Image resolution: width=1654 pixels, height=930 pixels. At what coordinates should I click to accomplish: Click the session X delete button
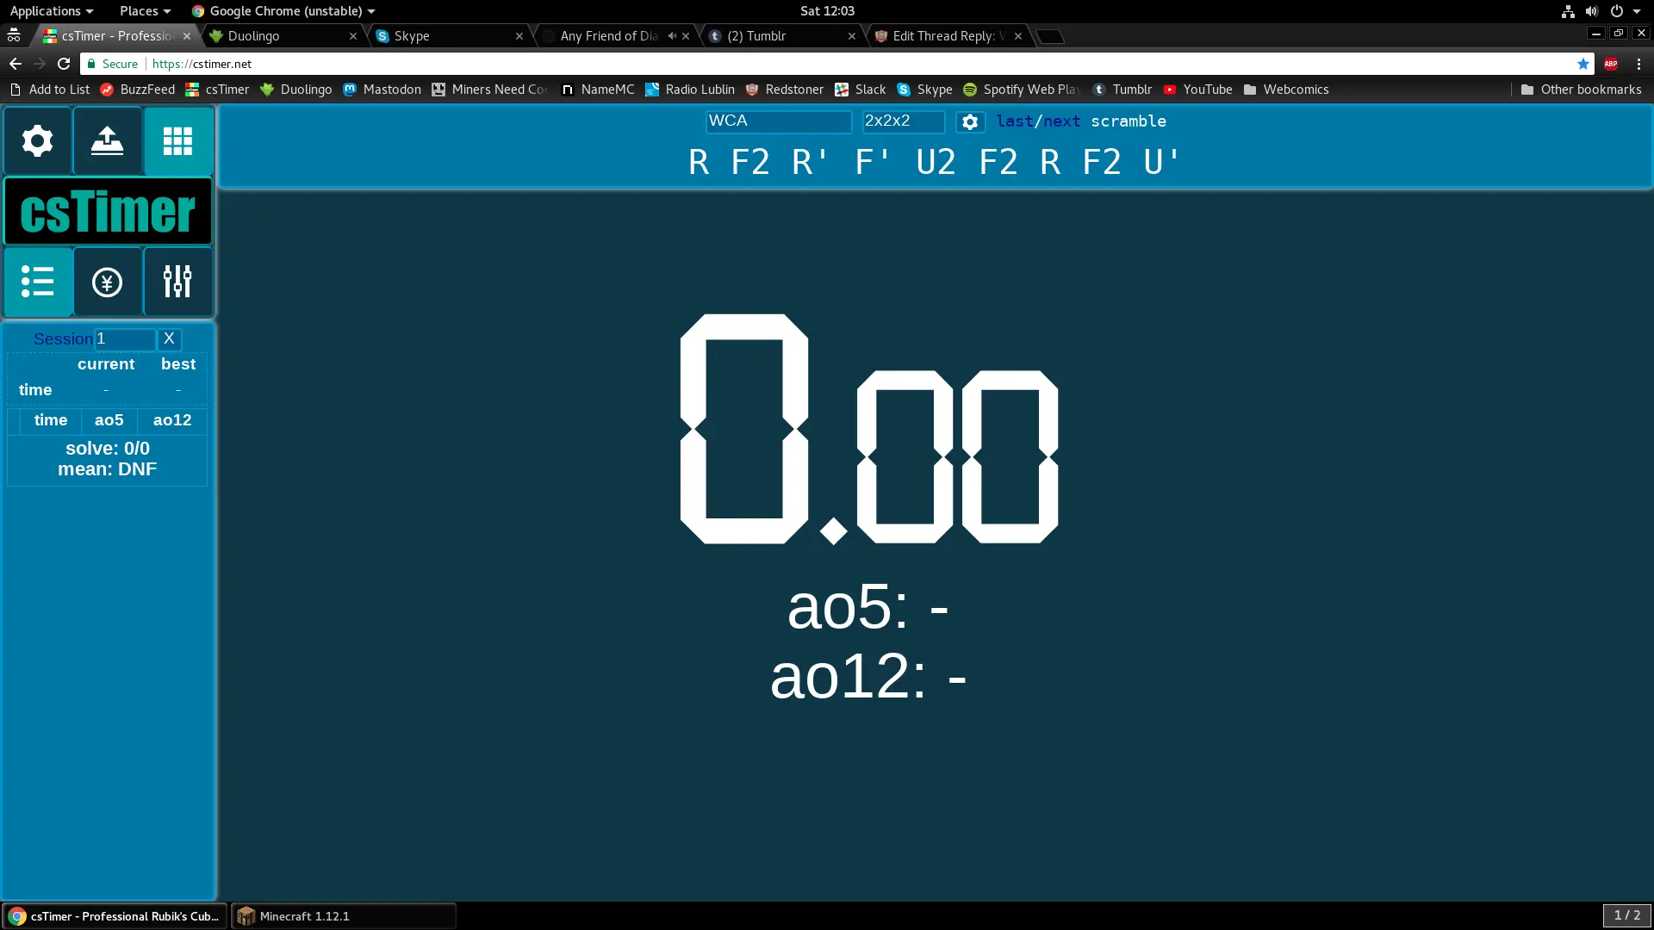pos(169,339)
